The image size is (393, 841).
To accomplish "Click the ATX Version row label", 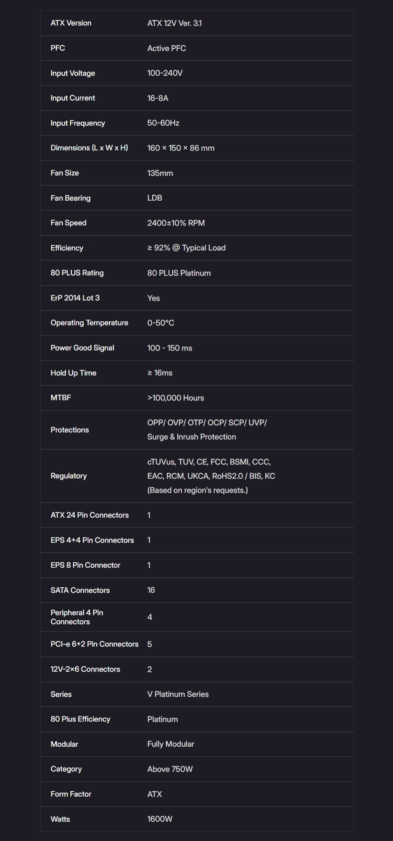I will pyautogui.click(x=71, y=23).
